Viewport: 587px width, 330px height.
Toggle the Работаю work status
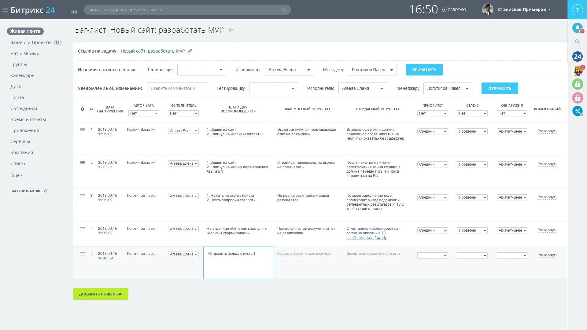[454, 10]
